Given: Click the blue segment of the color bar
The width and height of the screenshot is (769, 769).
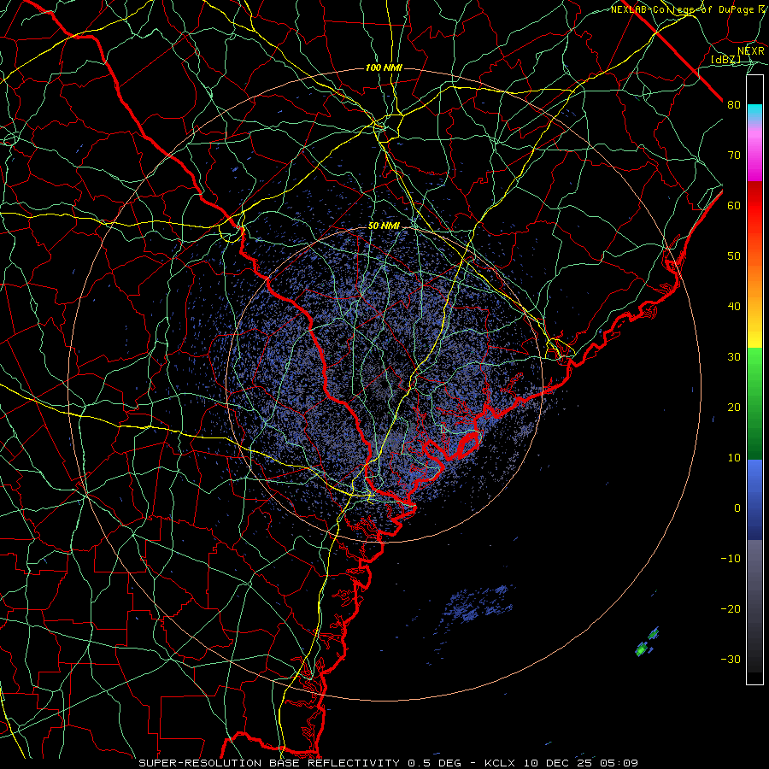Looking at the screenshot, I should [x=754, y=499].
